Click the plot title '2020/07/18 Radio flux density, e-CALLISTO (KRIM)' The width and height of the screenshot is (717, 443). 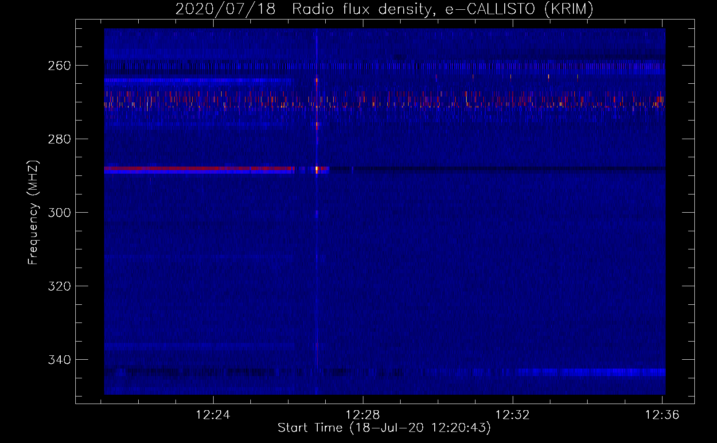point(384,9)
